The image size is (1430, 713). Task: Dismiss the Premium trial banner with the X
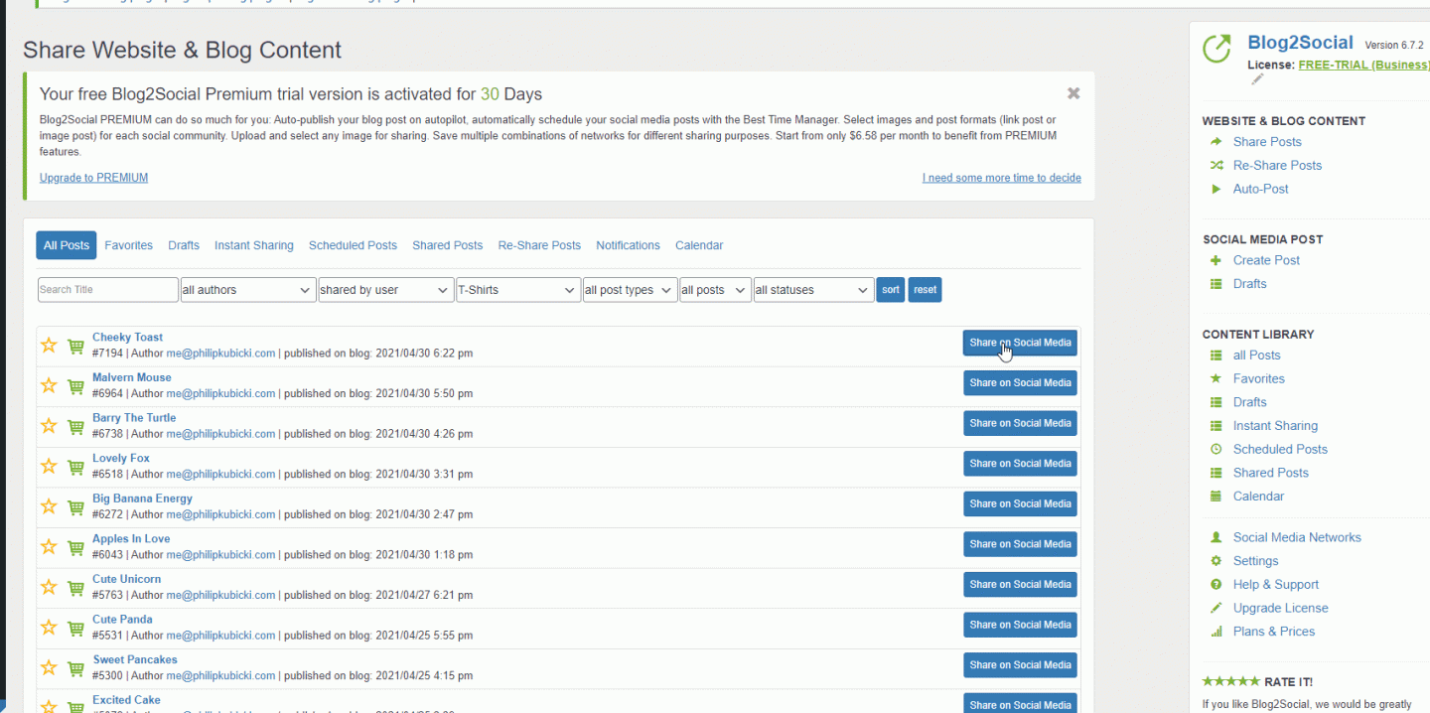tap(1073, 93)
